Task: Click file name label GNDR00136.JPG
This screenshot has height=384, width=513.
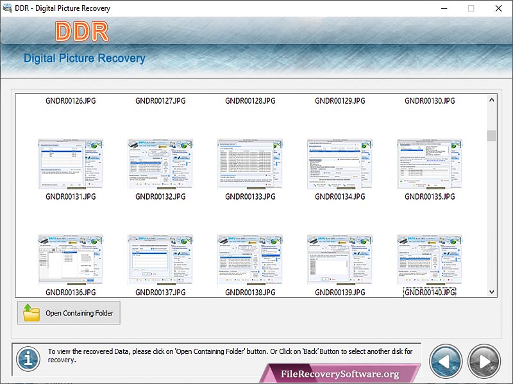Action: 71,292
